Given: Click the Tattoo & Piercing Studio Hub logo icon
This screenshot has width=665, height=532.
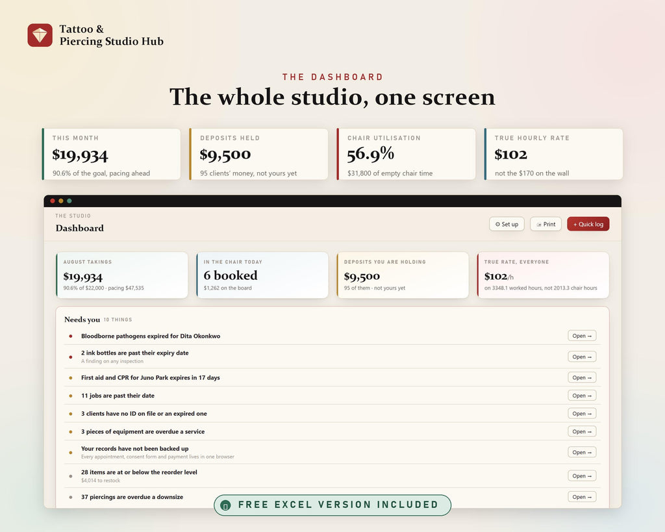Looking at the screenshot, I should click(40, 35).
